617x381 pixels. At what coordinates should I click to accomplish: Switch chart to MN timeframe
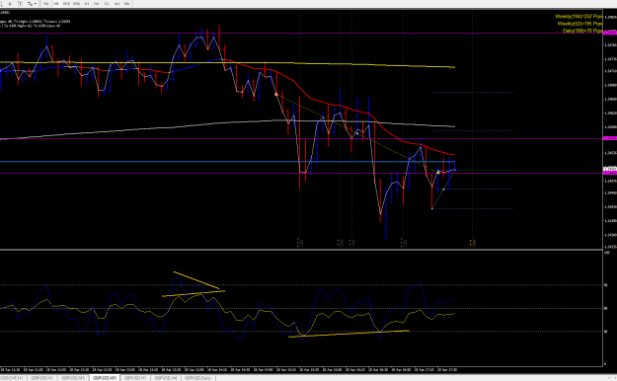click(126, 4)
